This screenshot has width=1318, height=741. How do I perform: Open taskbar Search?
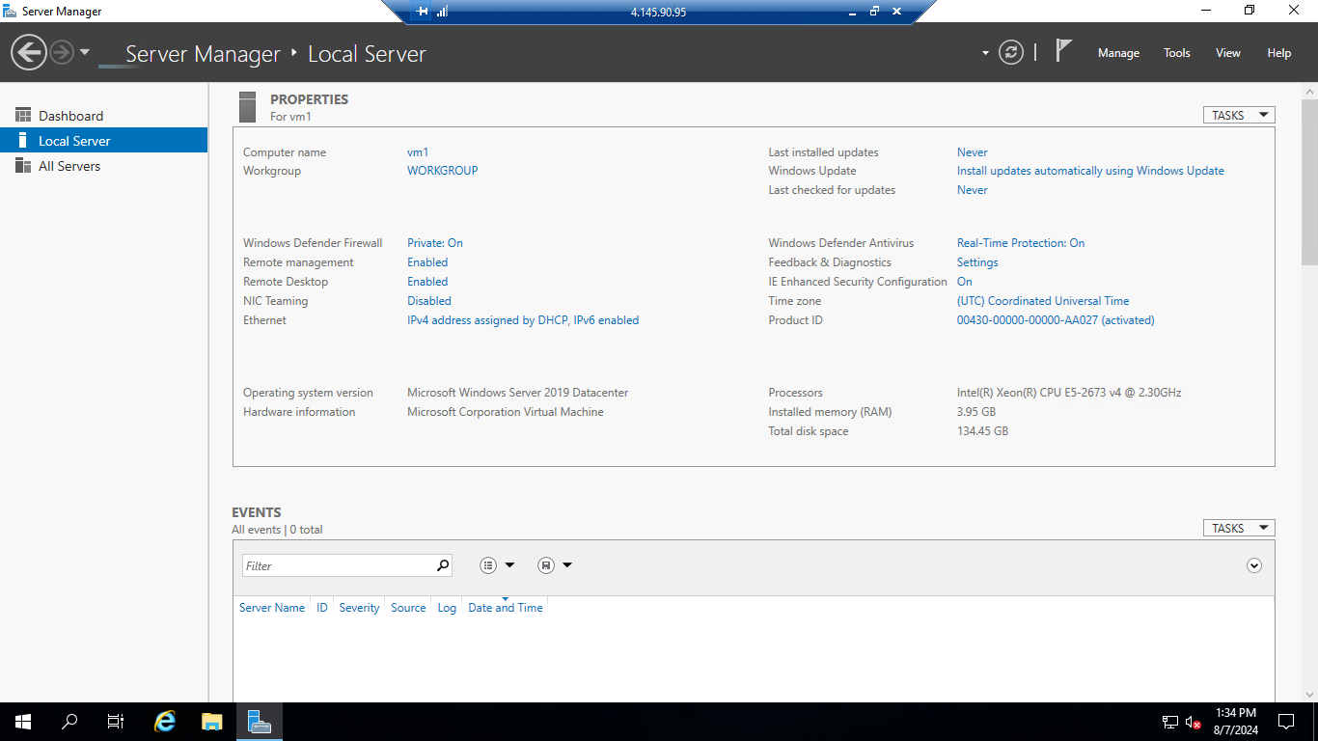69,722
